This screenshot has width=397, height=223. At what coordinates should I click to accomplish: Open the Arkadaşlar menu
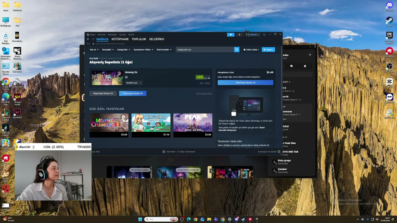coord(112,35)
